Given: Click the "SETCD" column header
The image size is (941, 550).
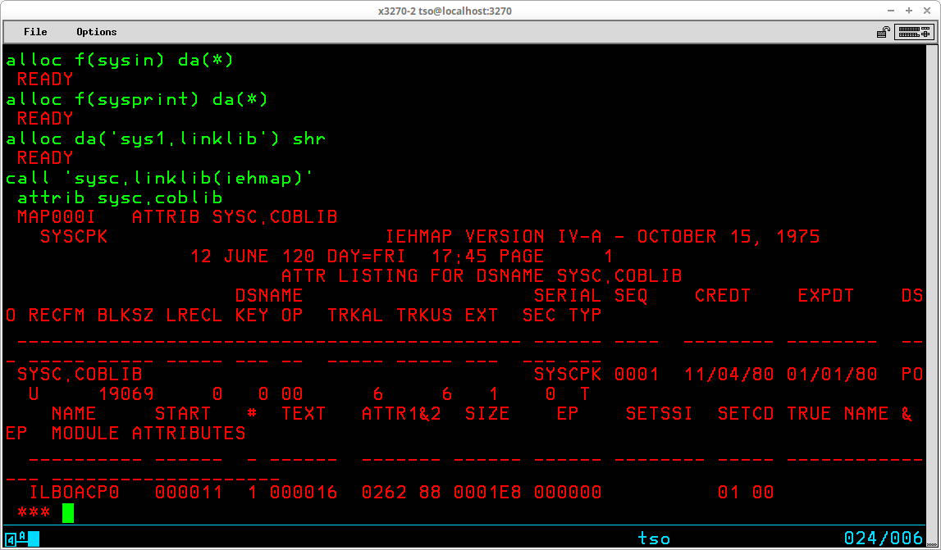Looking at the screenshot, I should click(746, 415).
